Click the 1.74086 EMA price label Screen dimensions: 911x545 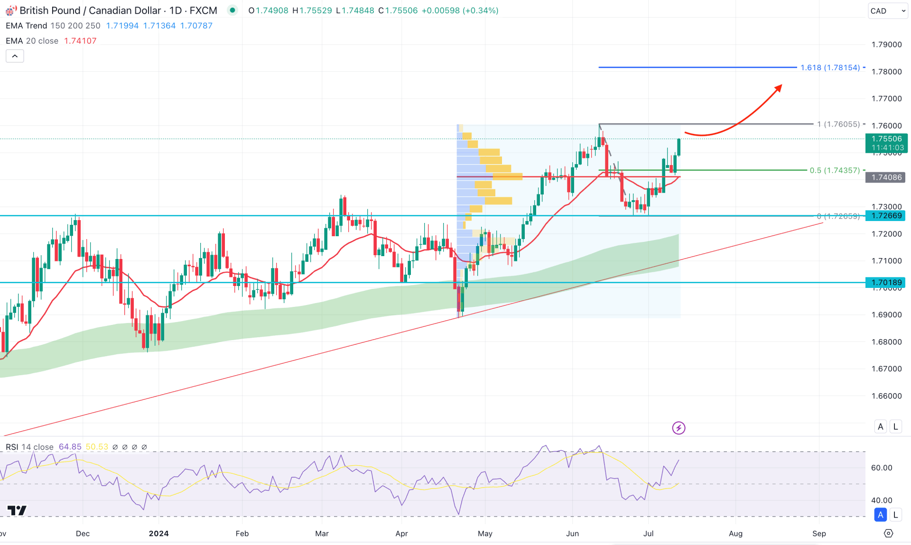pos(886,177)
